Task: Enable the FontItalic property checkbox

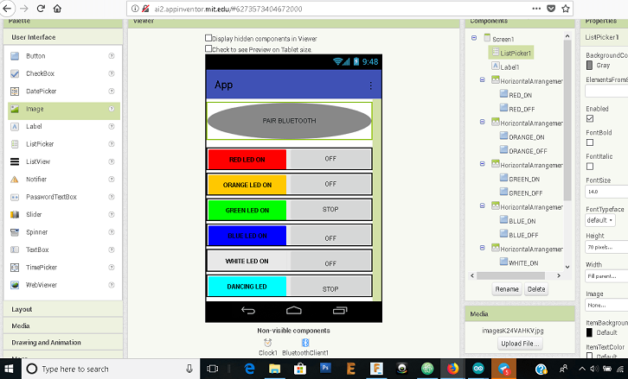Action: click(590, 167)
